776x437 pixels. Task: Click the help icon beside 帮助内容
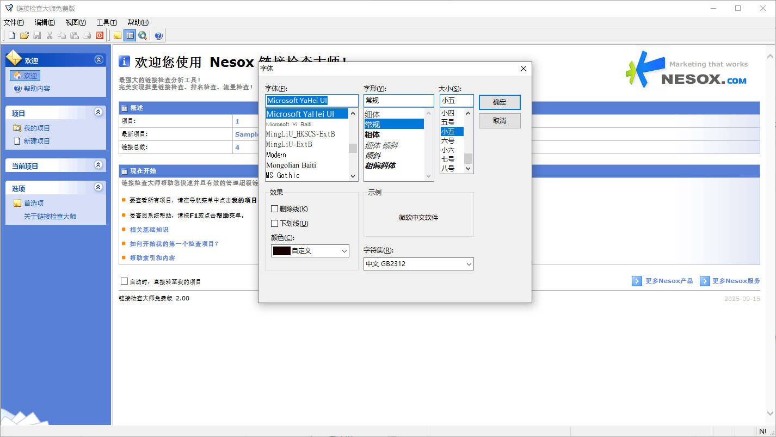17,88
